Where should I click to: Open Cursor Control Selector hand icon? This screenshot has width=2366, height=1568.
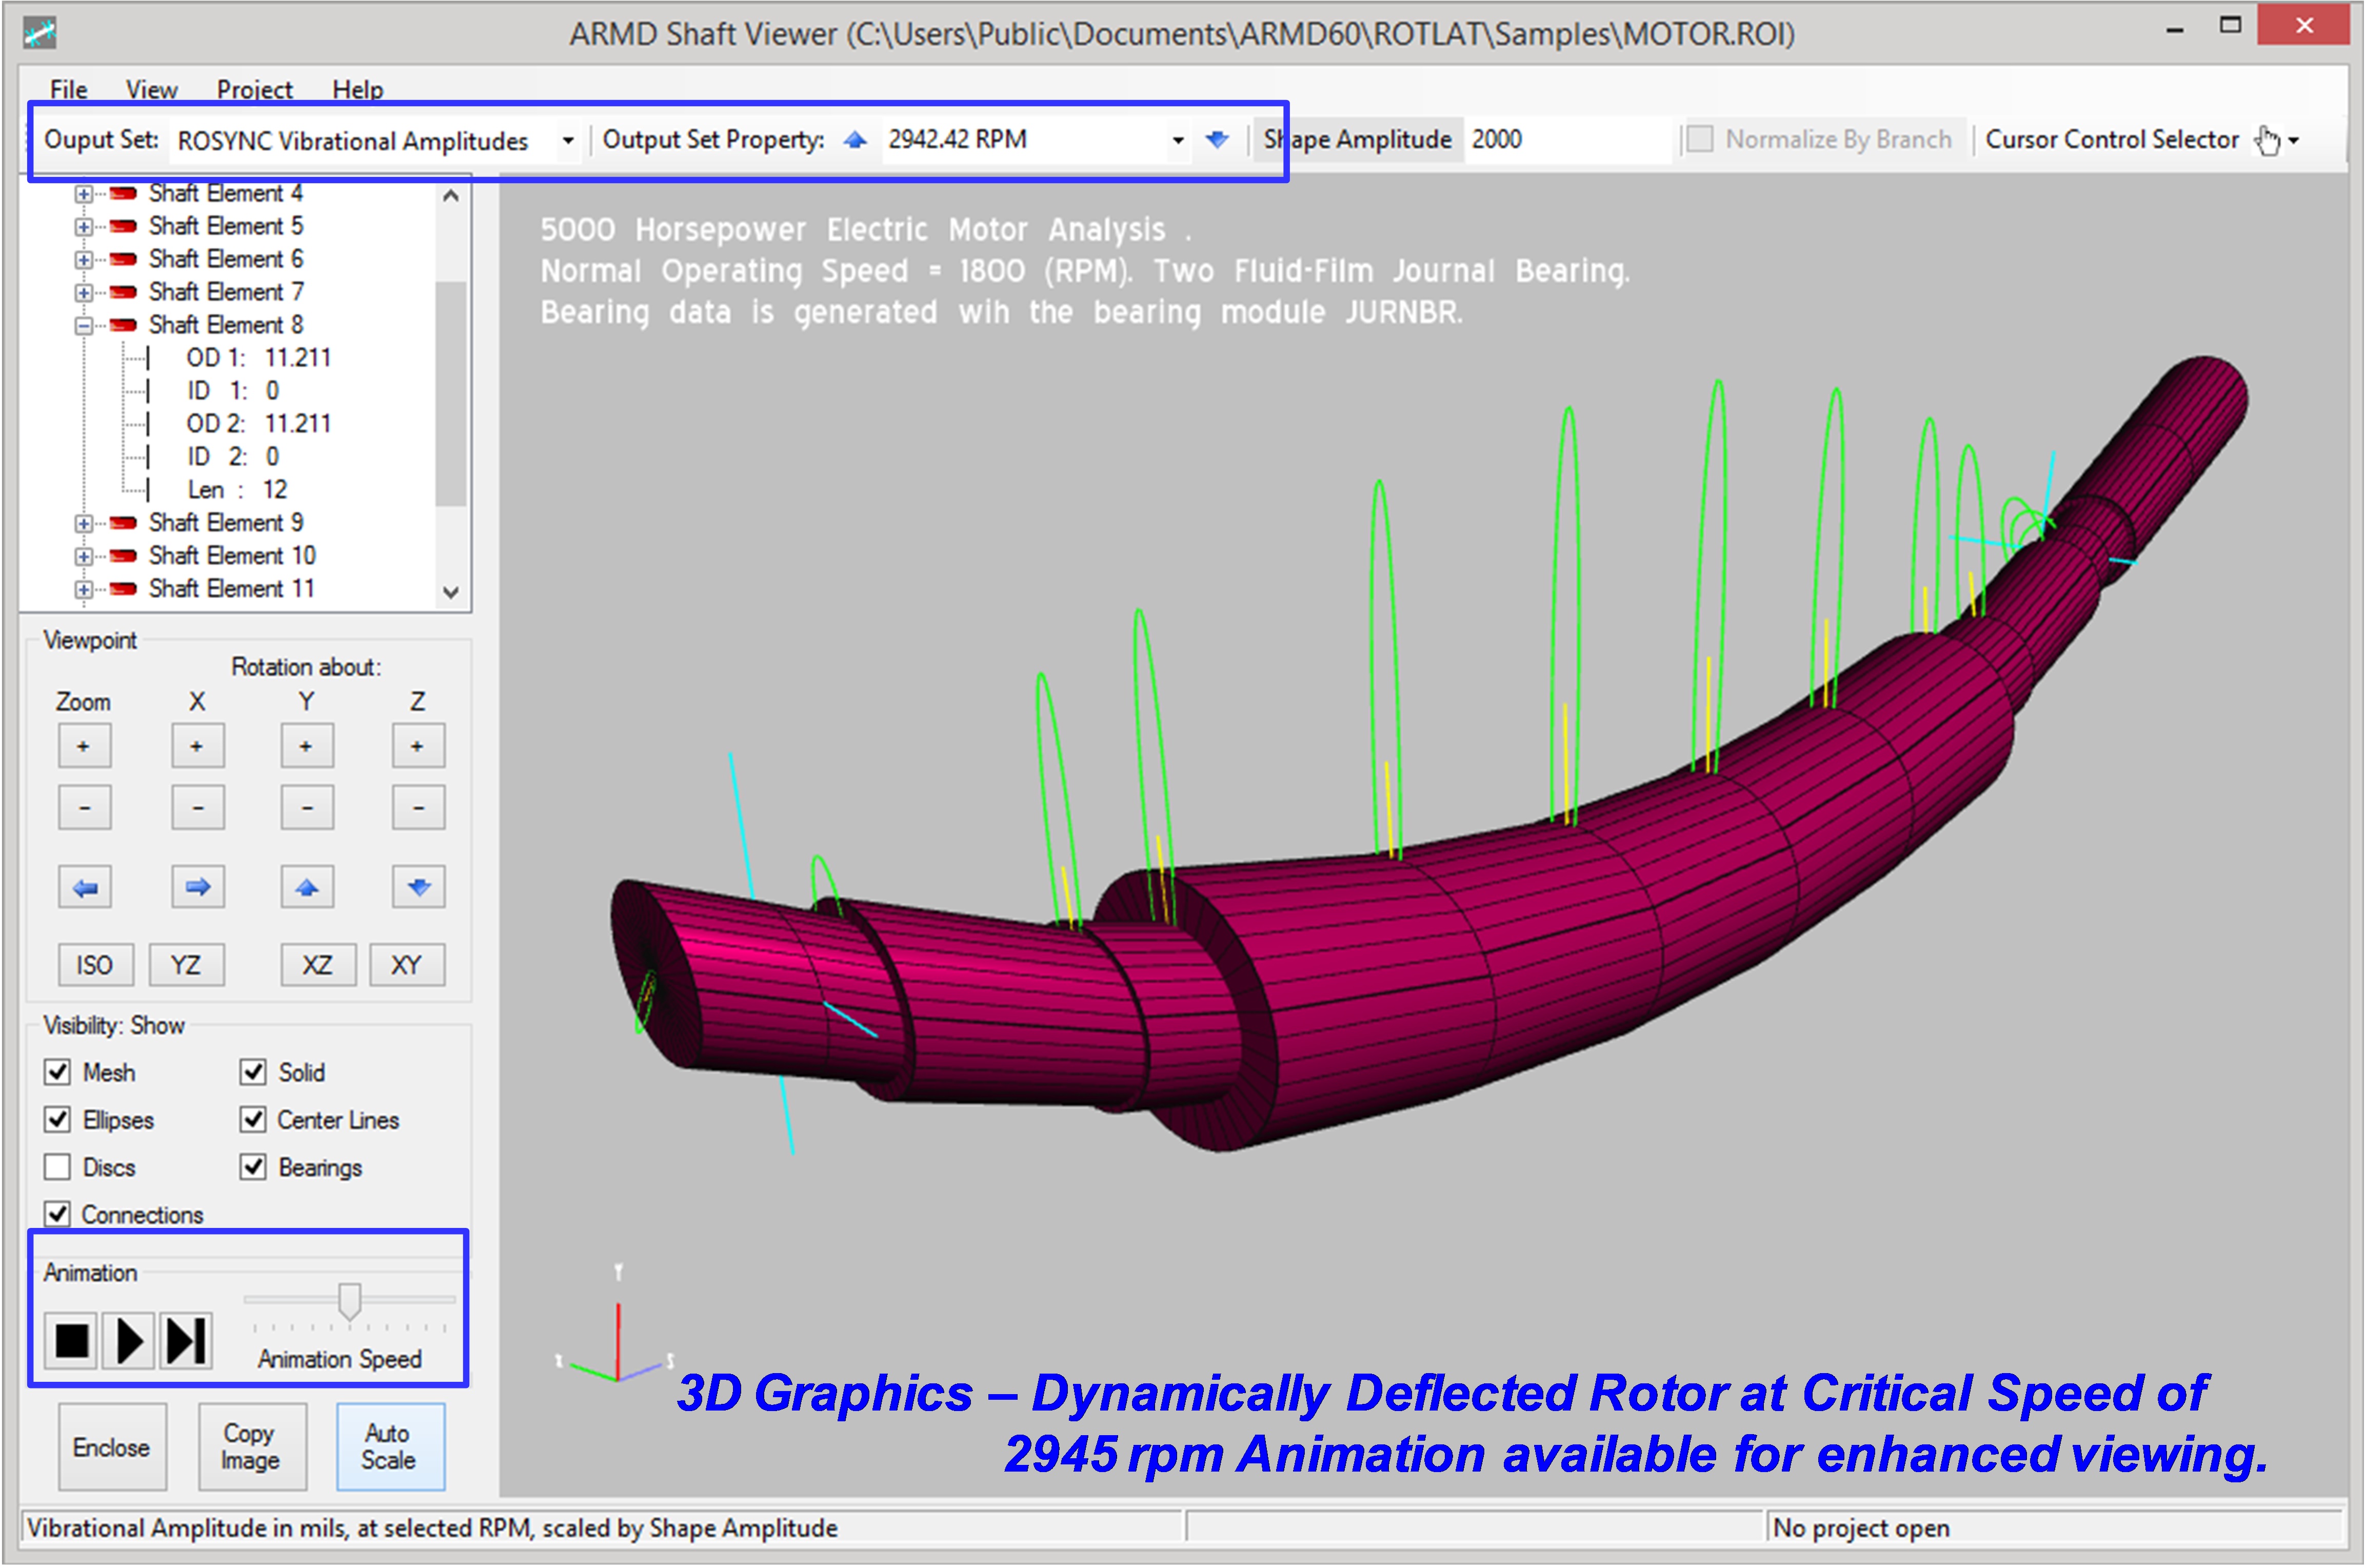[x=2268, y=140]
